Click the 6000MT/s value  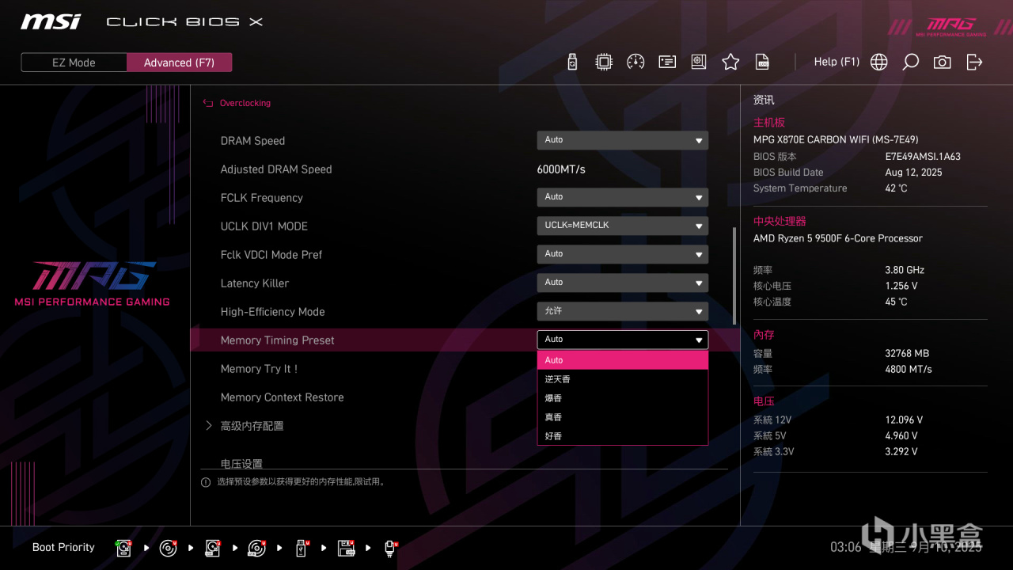click(561, 169)
